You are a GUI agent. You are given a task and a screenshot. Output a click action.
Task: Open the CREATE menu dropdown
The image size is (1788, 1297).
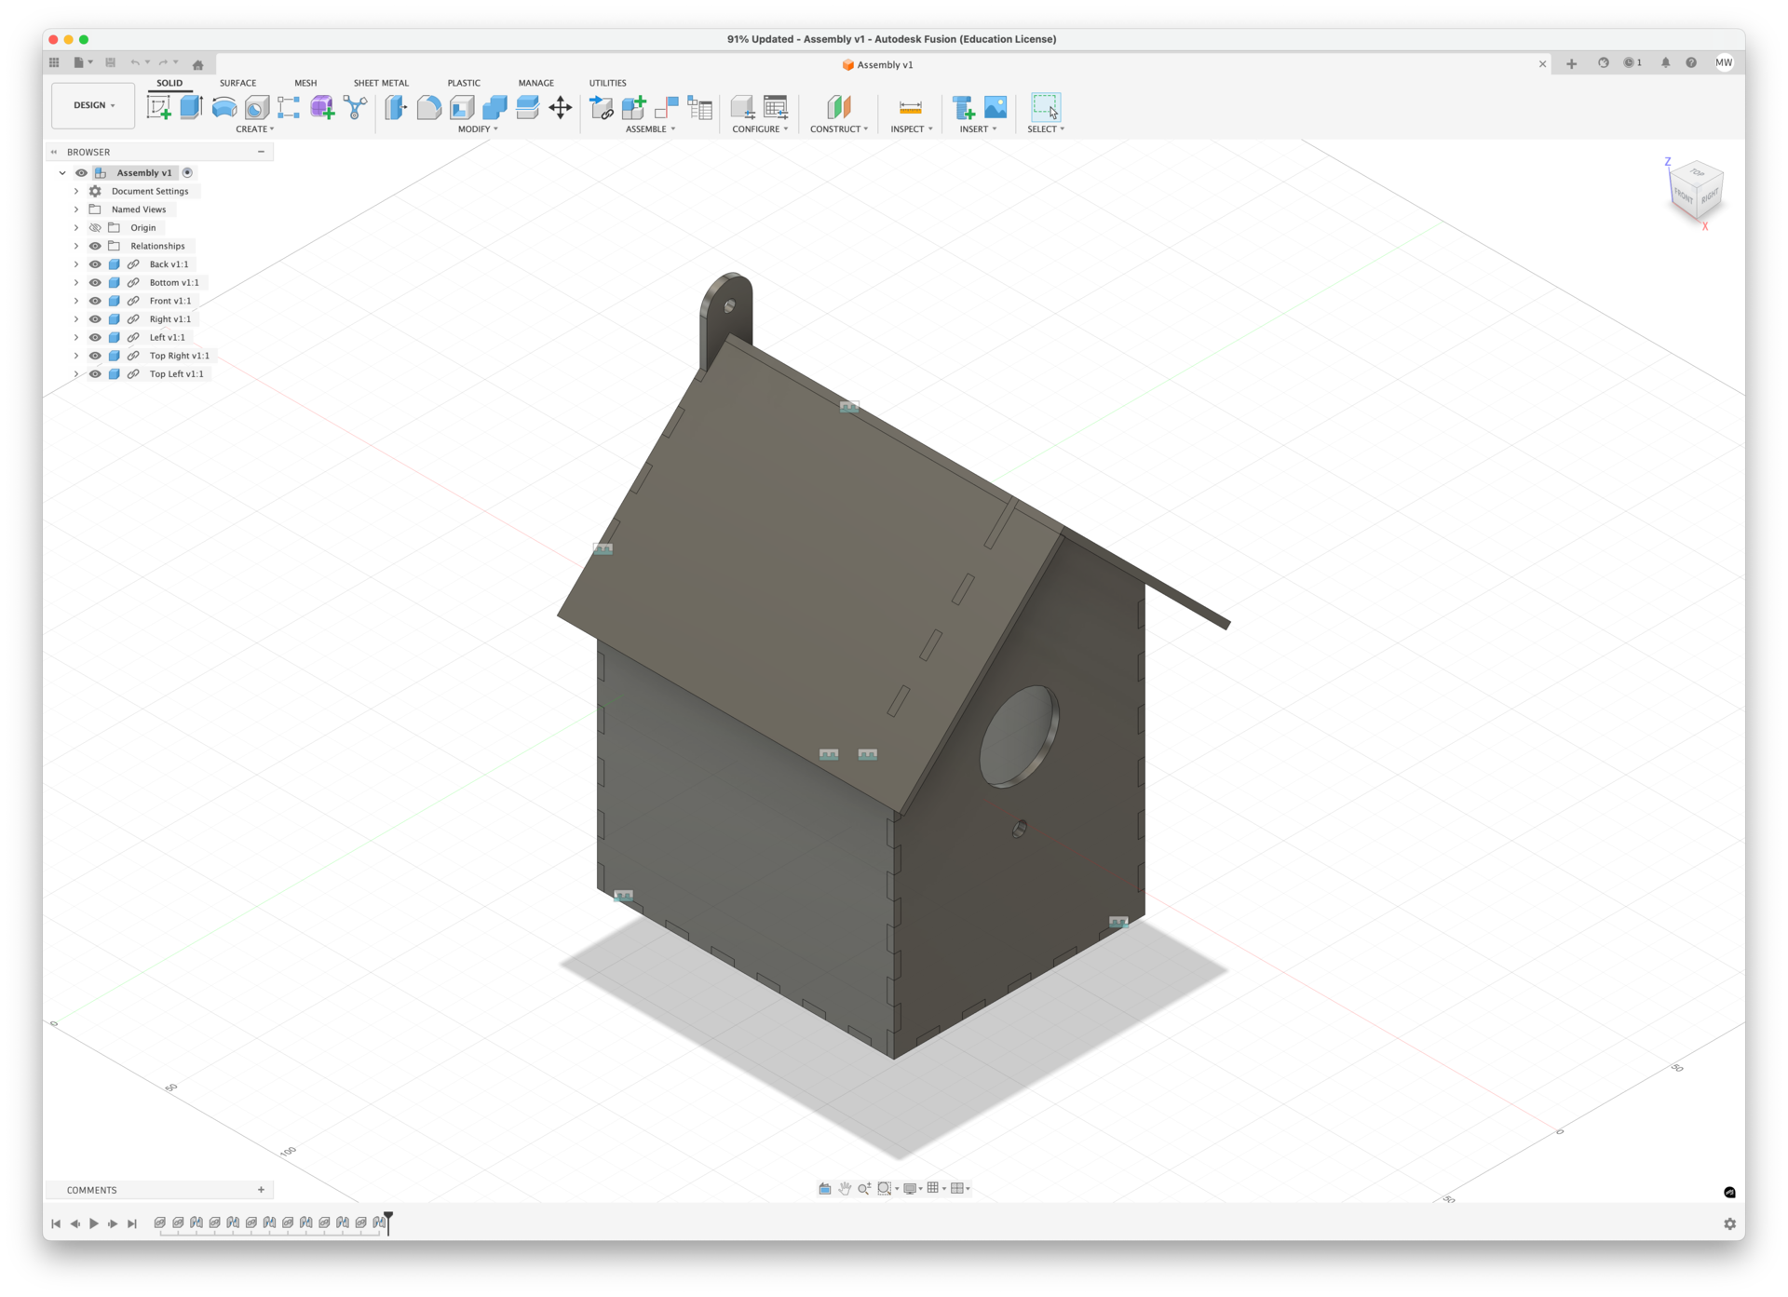254,129
